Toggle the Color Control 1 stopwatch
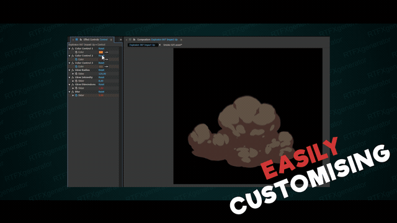Viewport: 397px width, 223px height. click(x=76, y=52)
